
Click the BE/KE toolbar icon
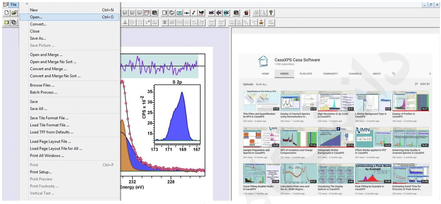pyautogui.click(x=133, y=22)
